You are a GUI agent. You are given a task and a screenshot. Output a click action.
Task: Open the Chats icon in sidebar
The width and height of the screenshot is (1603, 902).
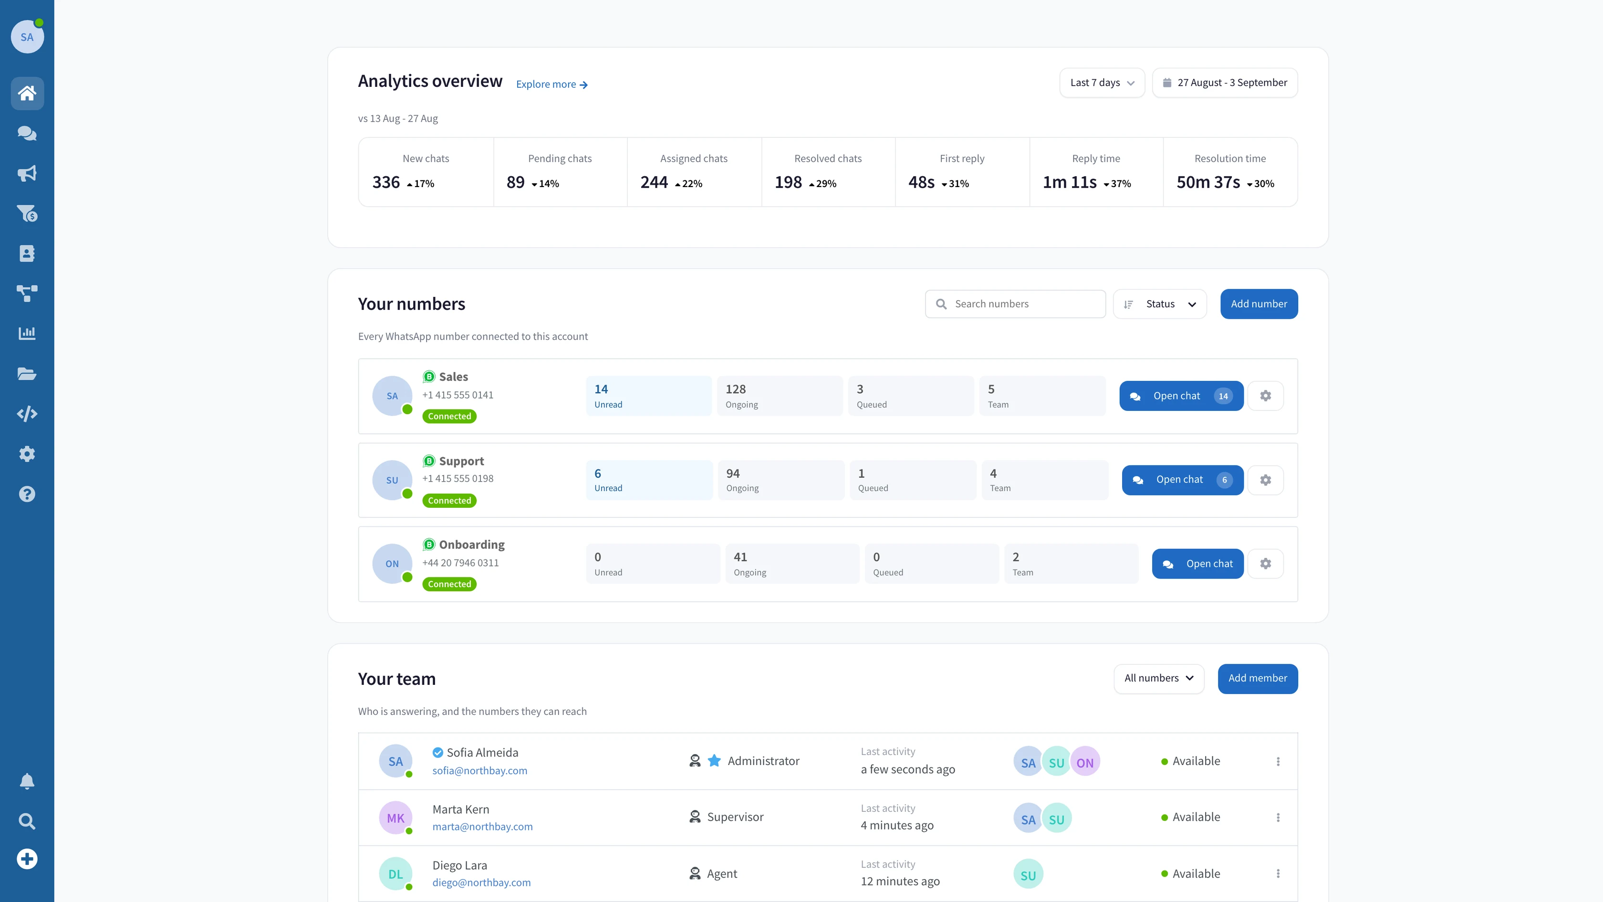point(27,133)
